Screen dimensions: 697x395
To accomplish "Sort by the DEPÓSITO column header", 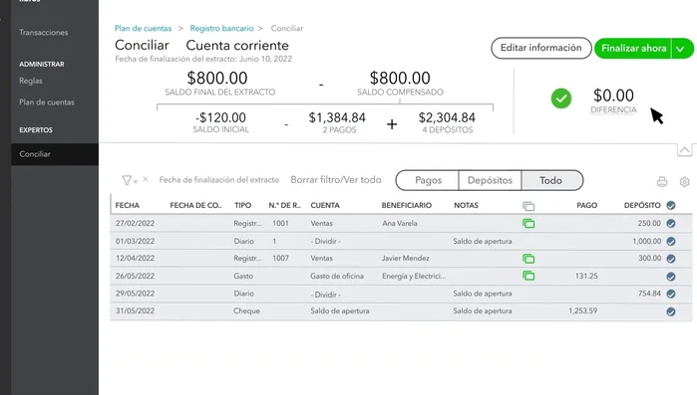I will tap(642, 205).
